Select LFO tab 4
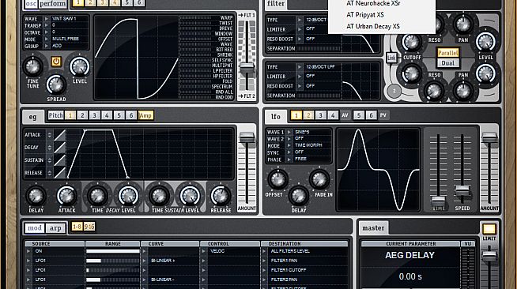The width and height of the screenshot is (517, 289). tap(333, 115)
